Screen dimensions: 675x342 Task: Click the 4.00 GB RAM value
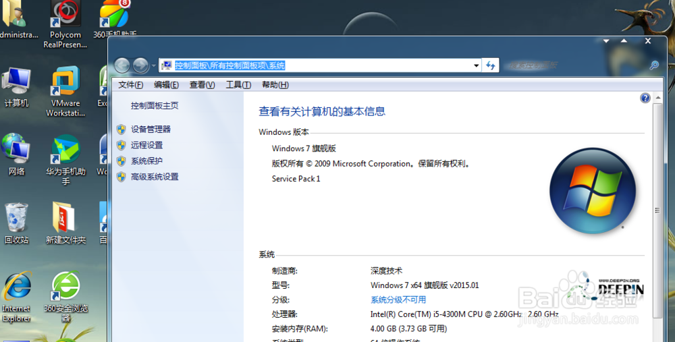408,329
